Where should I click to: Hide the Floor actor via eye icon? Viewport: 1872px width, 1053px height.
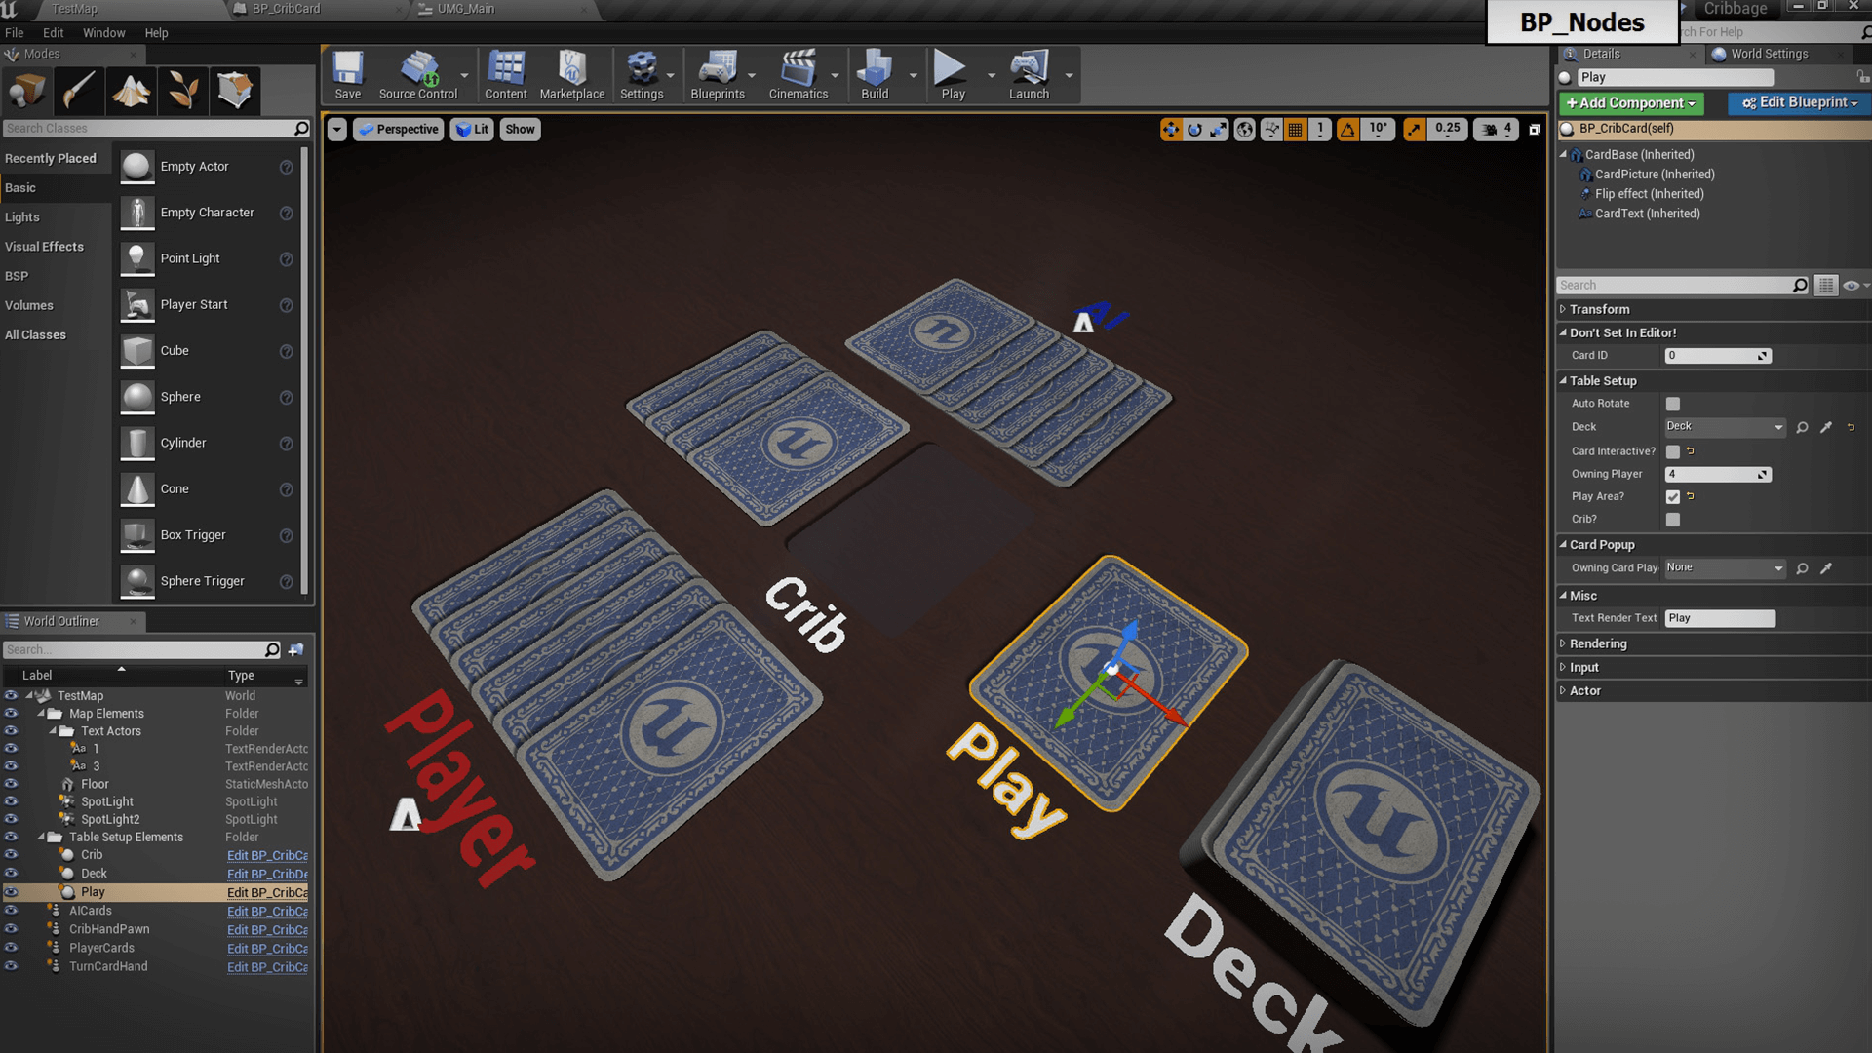pyautogui.click(x=11, y=784)
